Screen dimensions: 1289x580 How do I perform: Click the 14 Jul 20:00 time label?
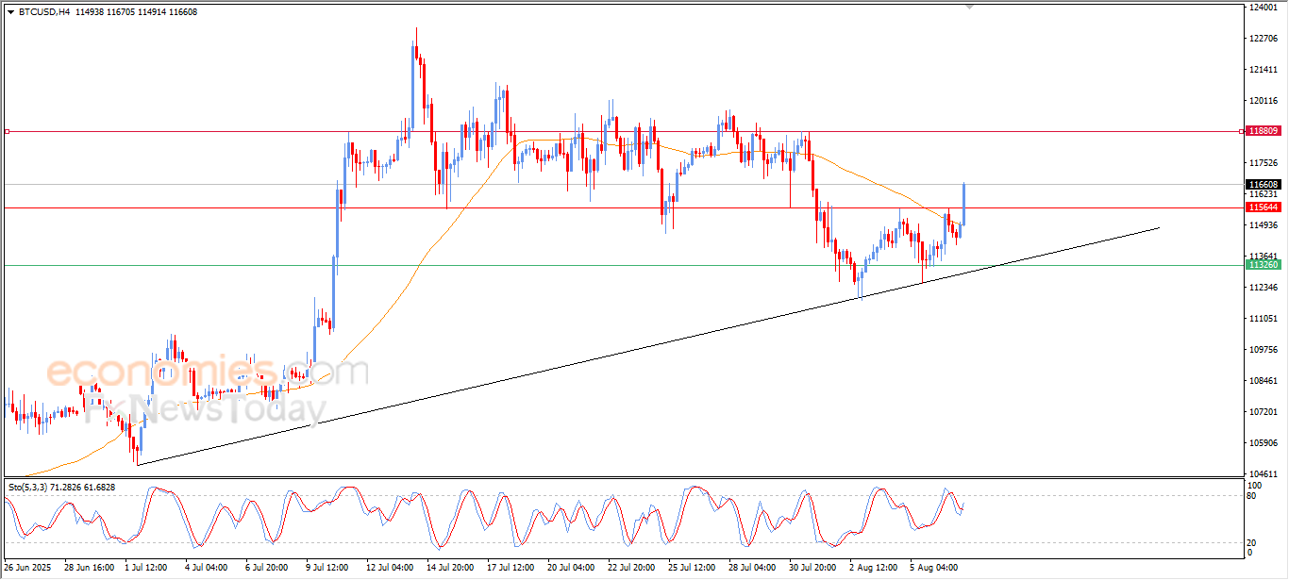click(x=449, y=568)
